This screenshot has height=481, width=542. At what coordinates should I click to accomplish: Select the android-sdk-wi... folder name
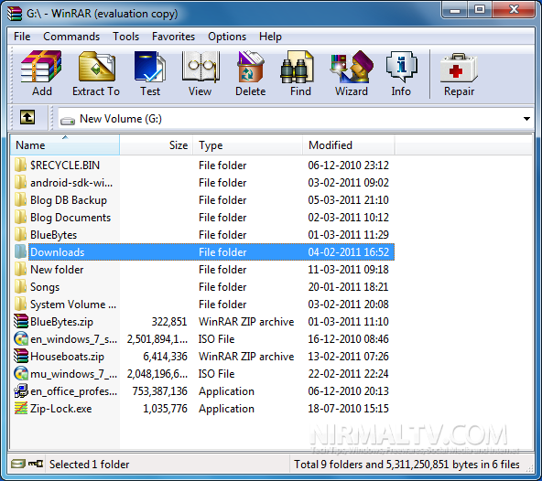click(71, 182)
